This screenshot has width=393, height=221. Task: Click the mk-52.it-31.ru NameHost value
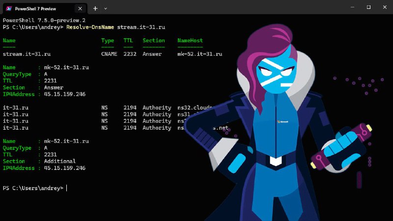tap(200, 54)
